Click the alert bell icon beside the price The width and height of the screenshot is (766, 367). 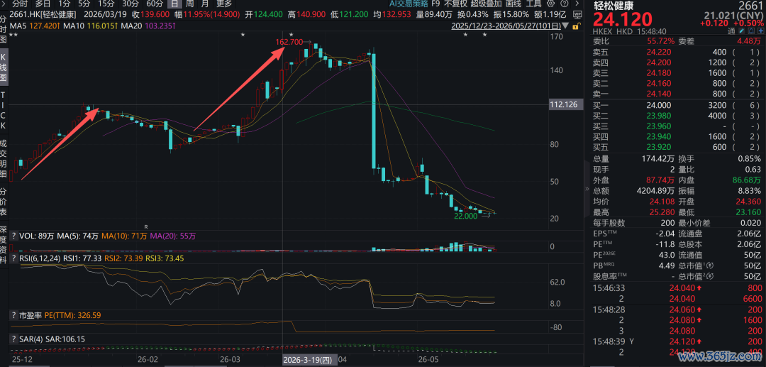(751, 31)
